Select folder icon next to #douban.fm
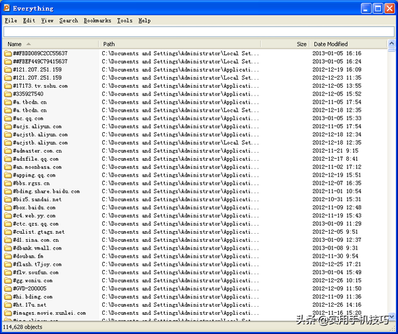Viewport: 398px width, 334px height. click(x=8, y=256)
